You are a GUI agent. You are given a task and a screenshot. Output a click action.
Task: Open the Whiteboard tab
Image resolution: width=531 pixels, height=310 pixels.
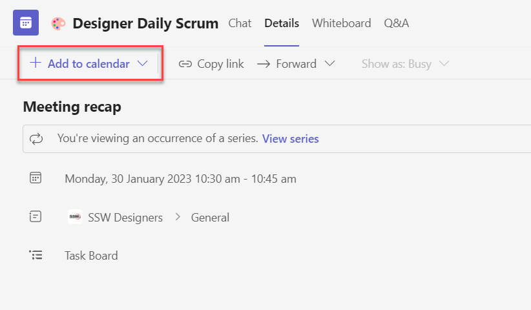[341, 23]
